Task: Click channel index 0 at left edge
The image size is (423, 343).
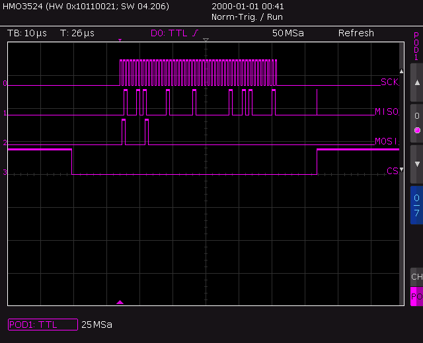Action: (5, 83)
